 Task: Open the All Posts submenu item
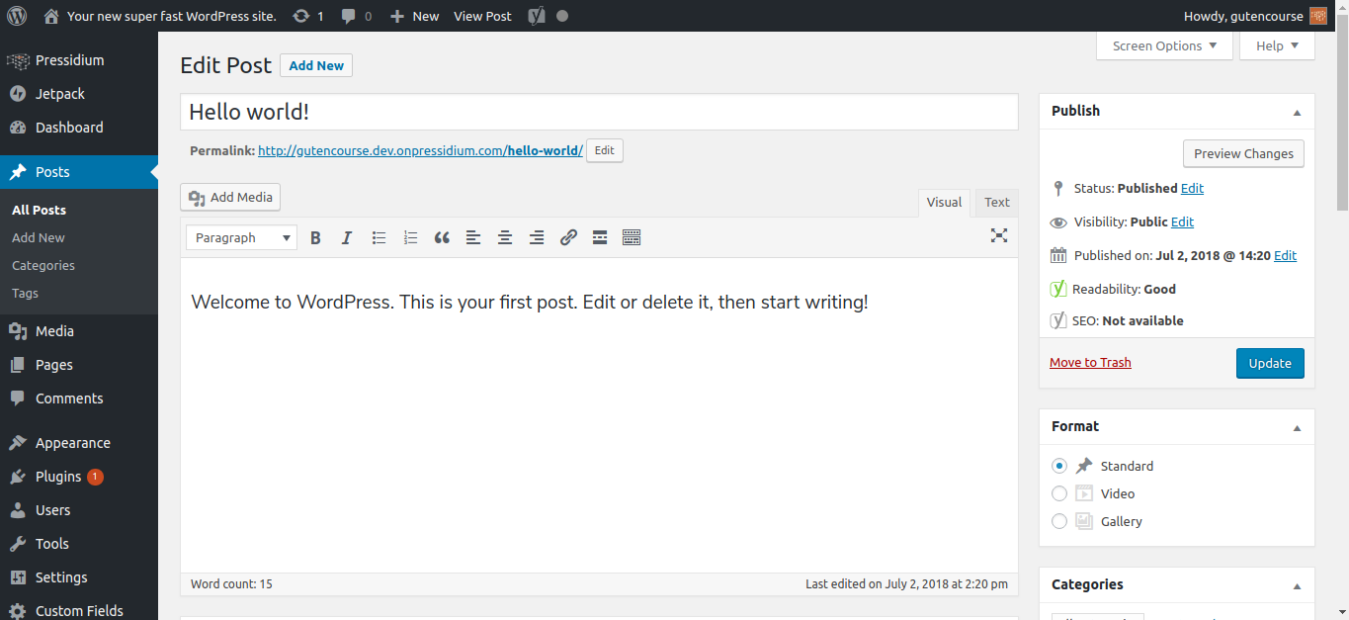[40, 210]
